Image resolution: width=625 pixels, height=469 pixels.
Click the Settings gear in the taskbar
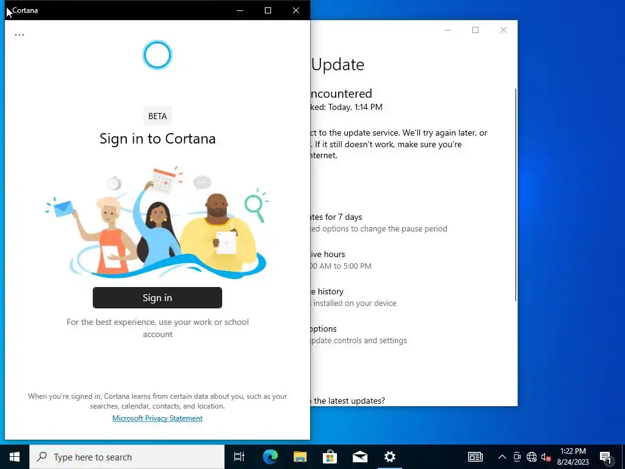(390, 457)
